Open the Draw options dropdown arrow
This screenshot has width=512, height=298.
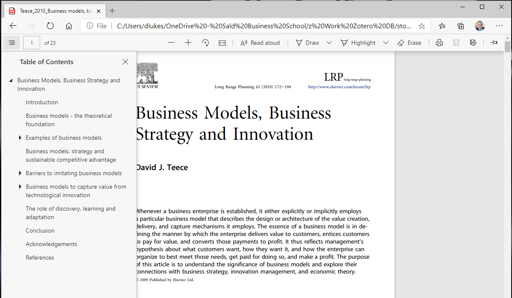point(329,43)
